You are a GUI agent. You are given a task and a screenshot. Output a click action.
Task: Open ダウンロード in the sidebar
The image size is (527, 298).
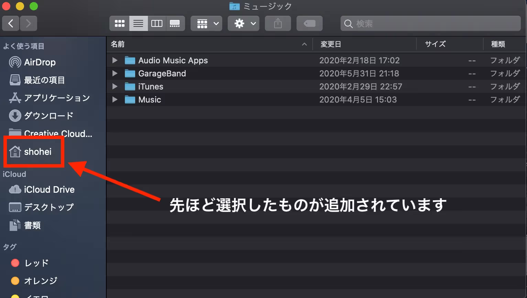coord(41,116)
